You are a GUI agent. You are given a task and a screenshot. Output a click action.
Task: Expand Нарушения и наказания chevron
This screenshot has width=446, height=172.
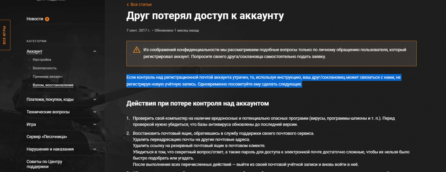click(x=95, y=149)
